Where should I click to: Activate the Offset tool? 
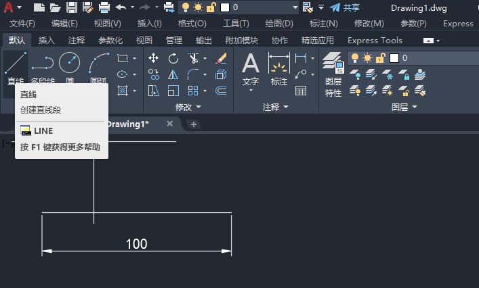tap(221, 91)
